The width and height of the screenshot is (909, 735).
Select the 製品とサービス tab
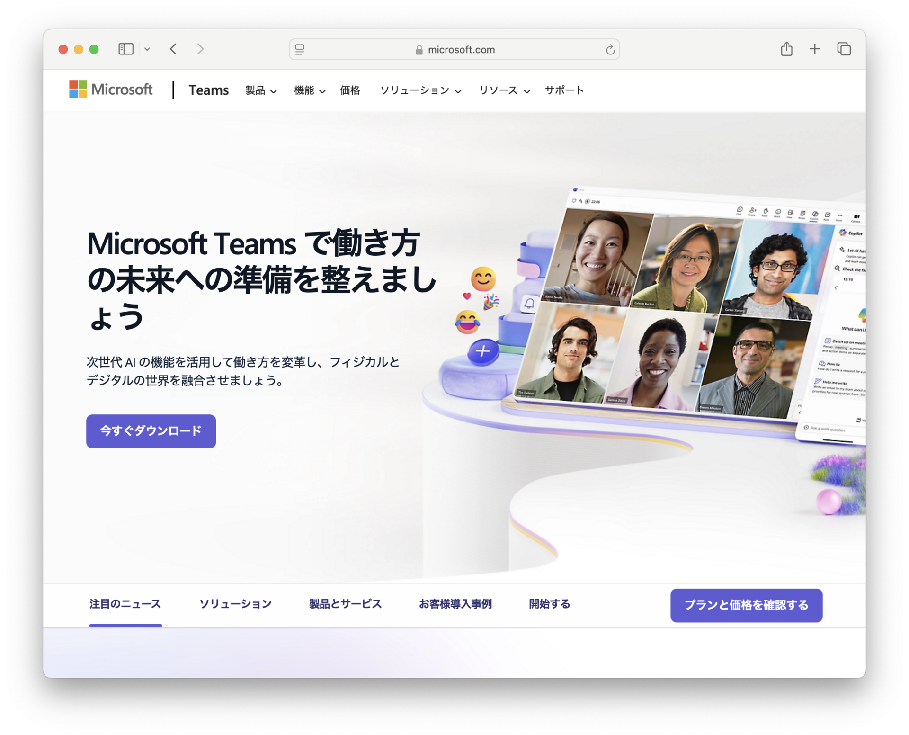point(345,604)
